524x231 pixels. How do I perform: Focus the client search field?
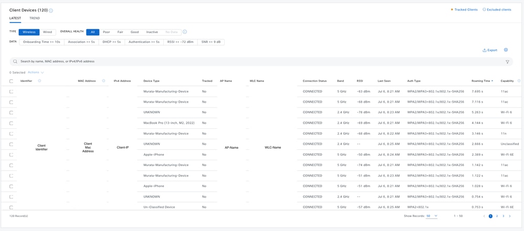(x=261, y=62)
